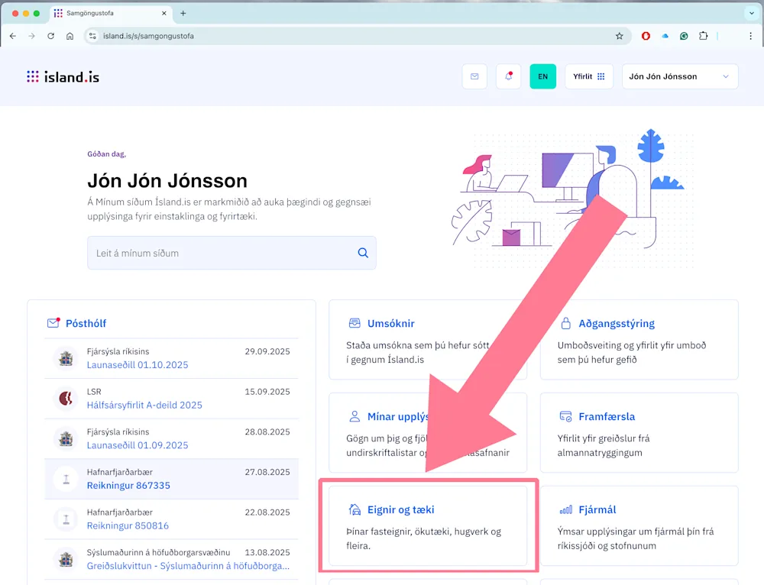Screen dimensions: 764x585
Task: Go forward with the browser forward arrow
Action: (31, 36)
